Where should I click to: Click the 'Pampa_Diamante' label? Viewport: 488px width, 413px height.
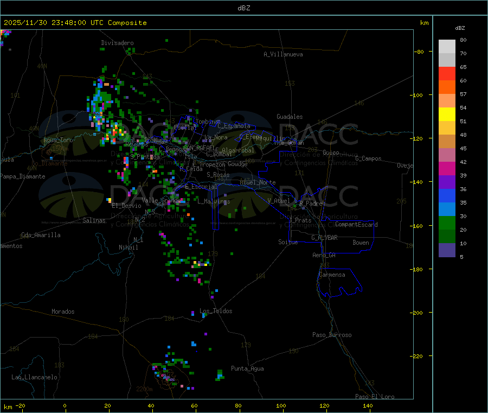click(23, 176)
